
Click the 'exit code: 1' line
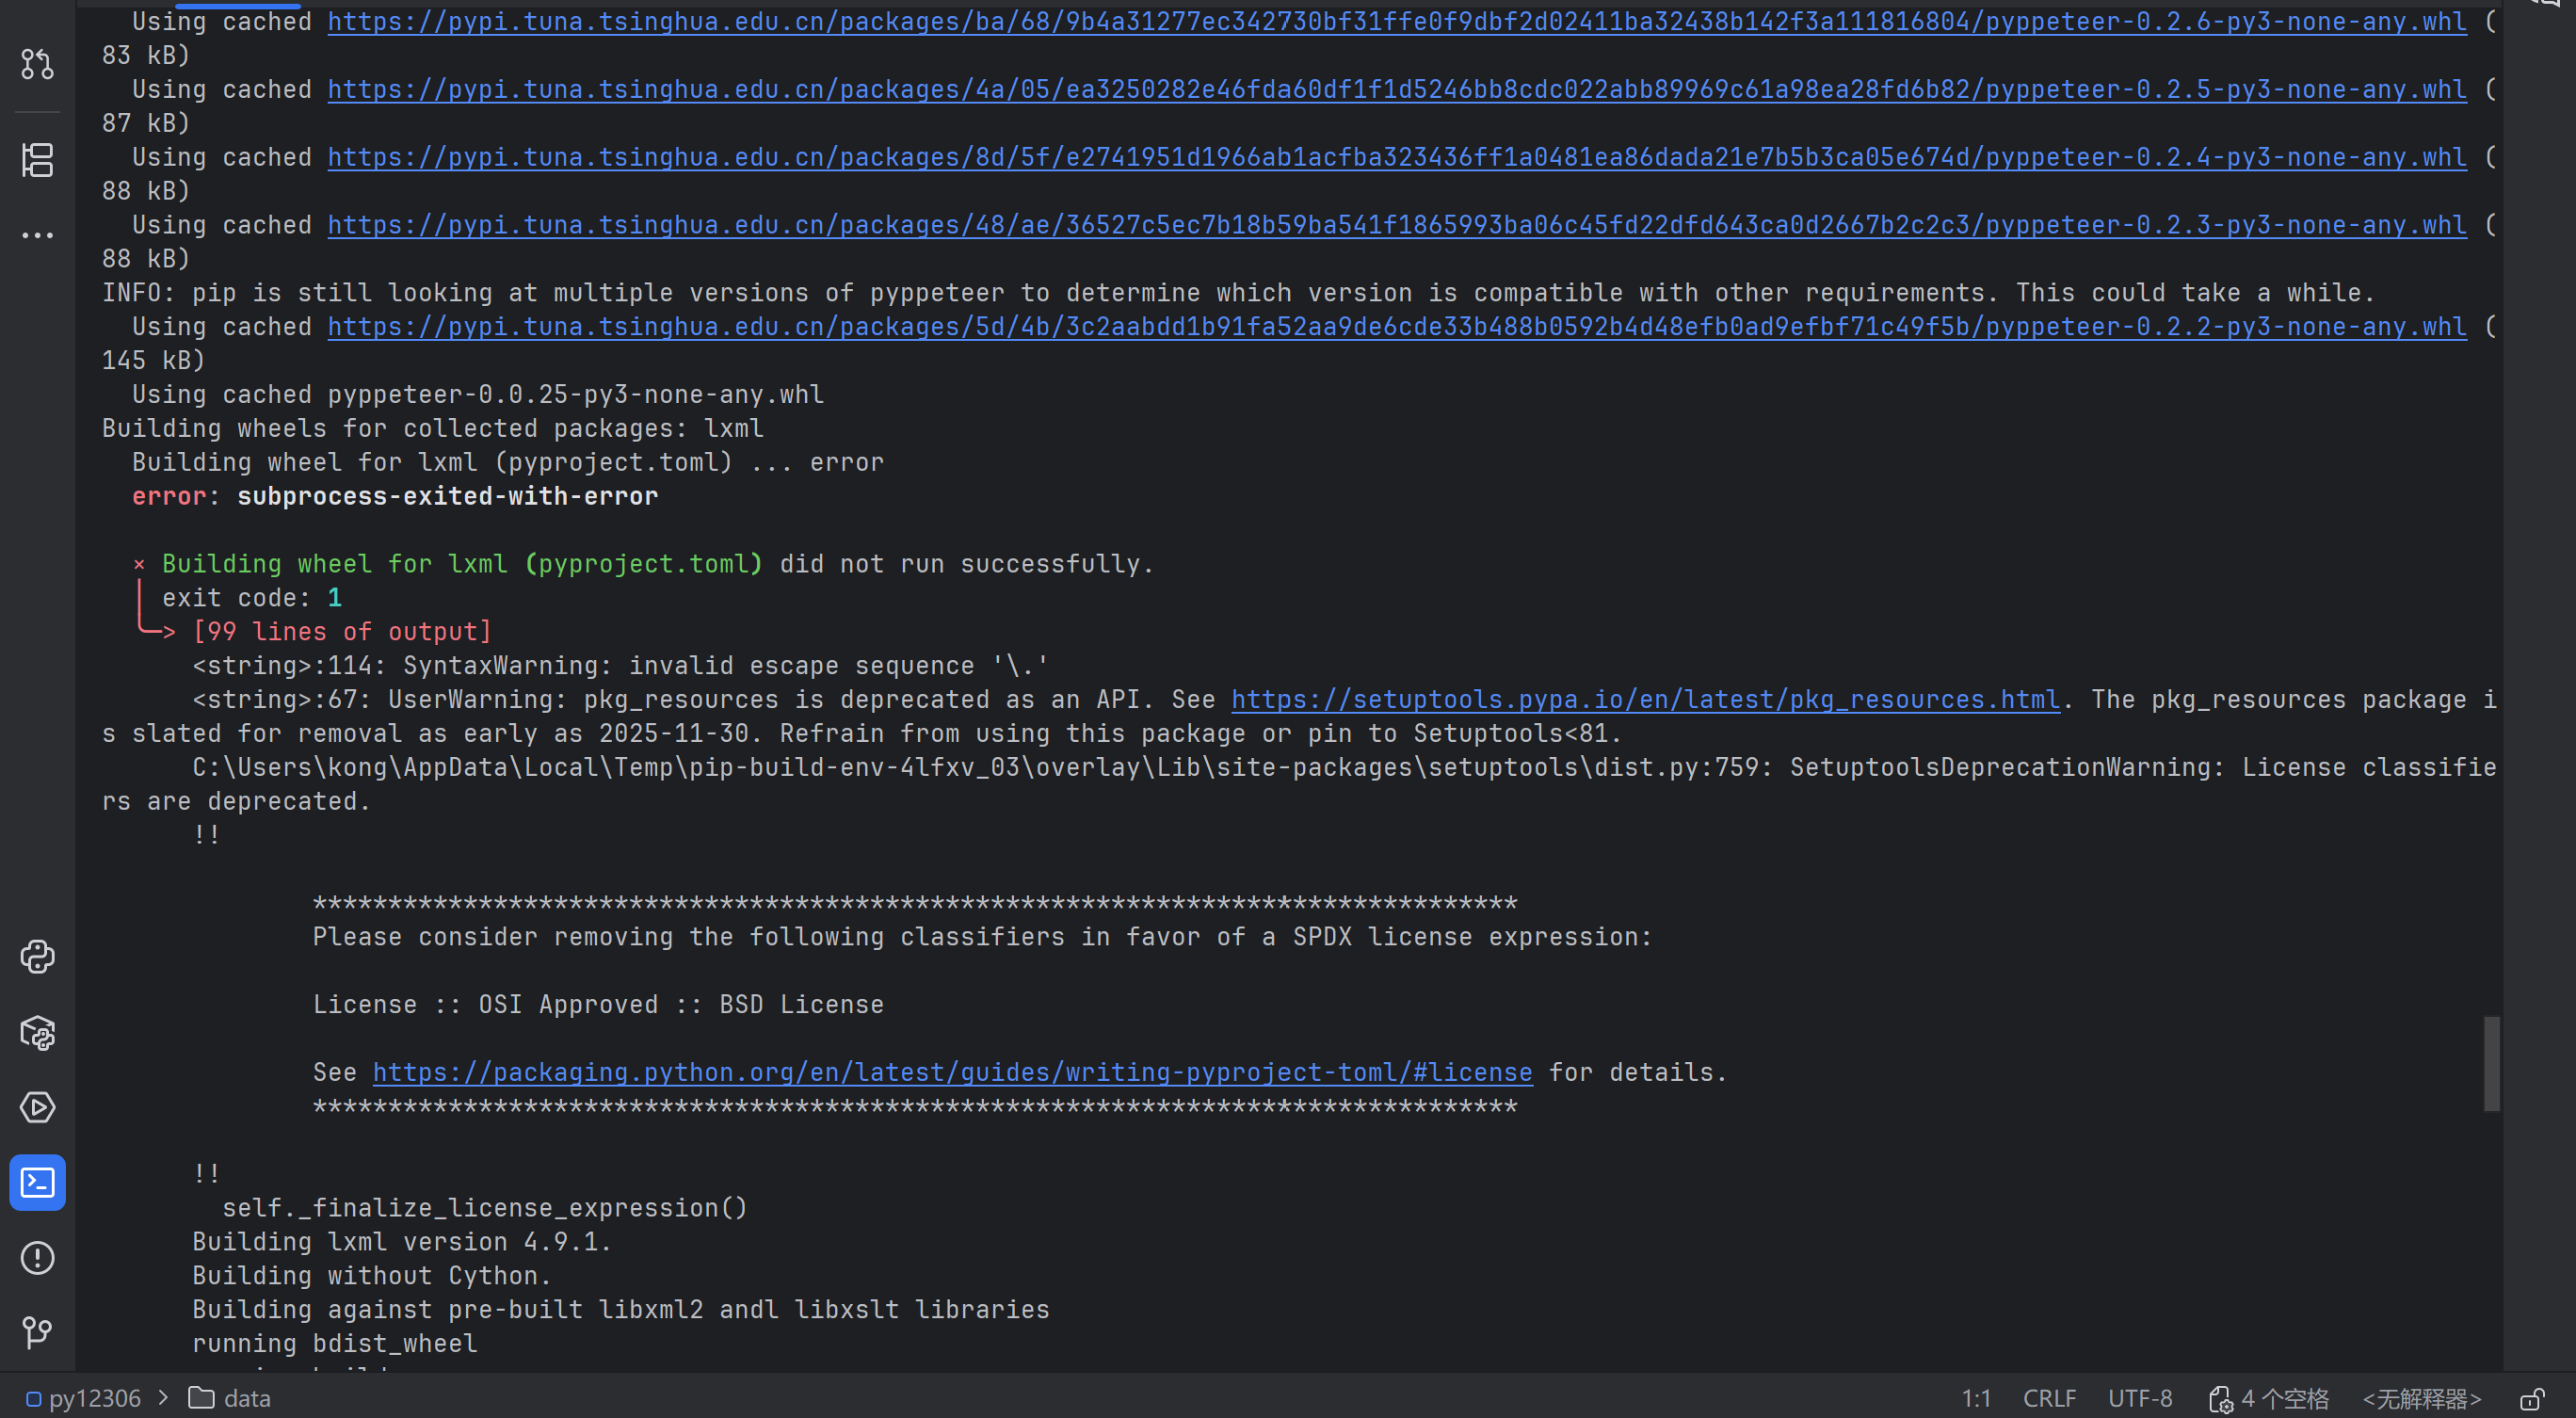click(x=252, y=598)
